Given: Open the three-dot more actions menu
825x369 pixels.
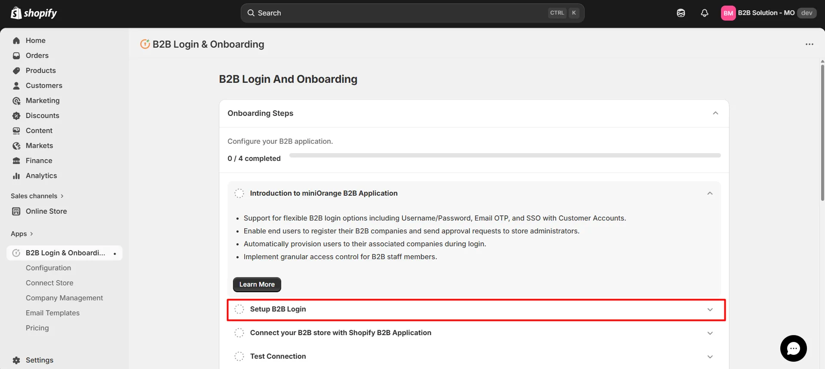Looking at the screenshot, I should (809, 44).
